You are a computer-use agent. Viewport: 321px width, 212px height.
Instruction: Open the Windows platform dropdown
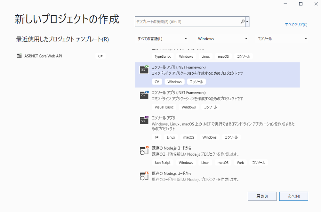pos(223,38)
